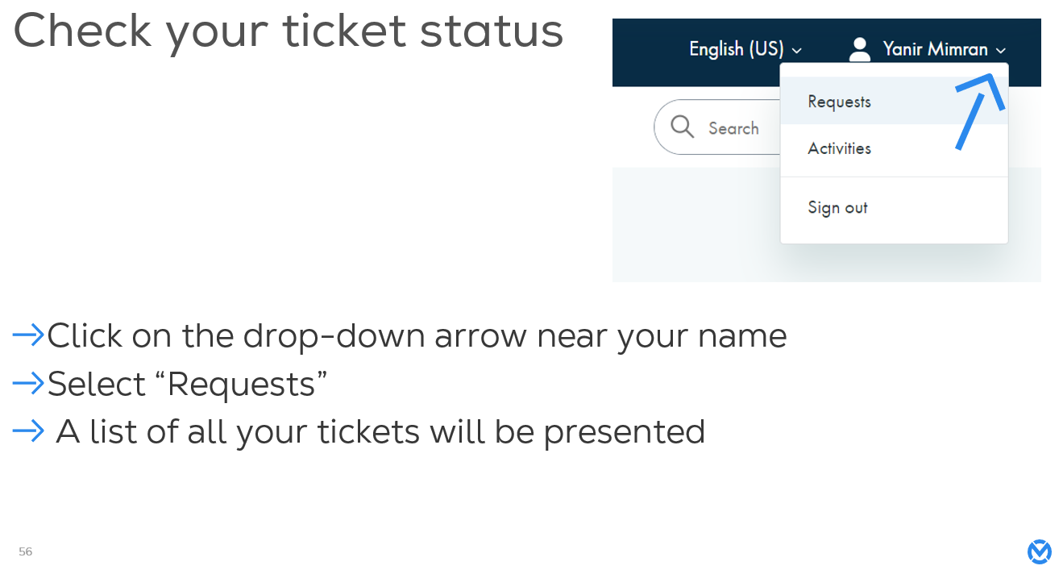
Task: Click the user avatar icon beside Yanir Mimran
Action: [x=860, y=49]
